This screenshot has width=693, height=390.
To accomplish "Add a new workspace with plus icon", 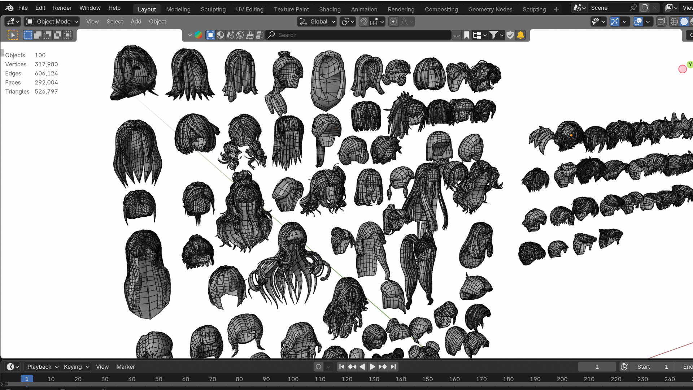I will coord(556,9).
